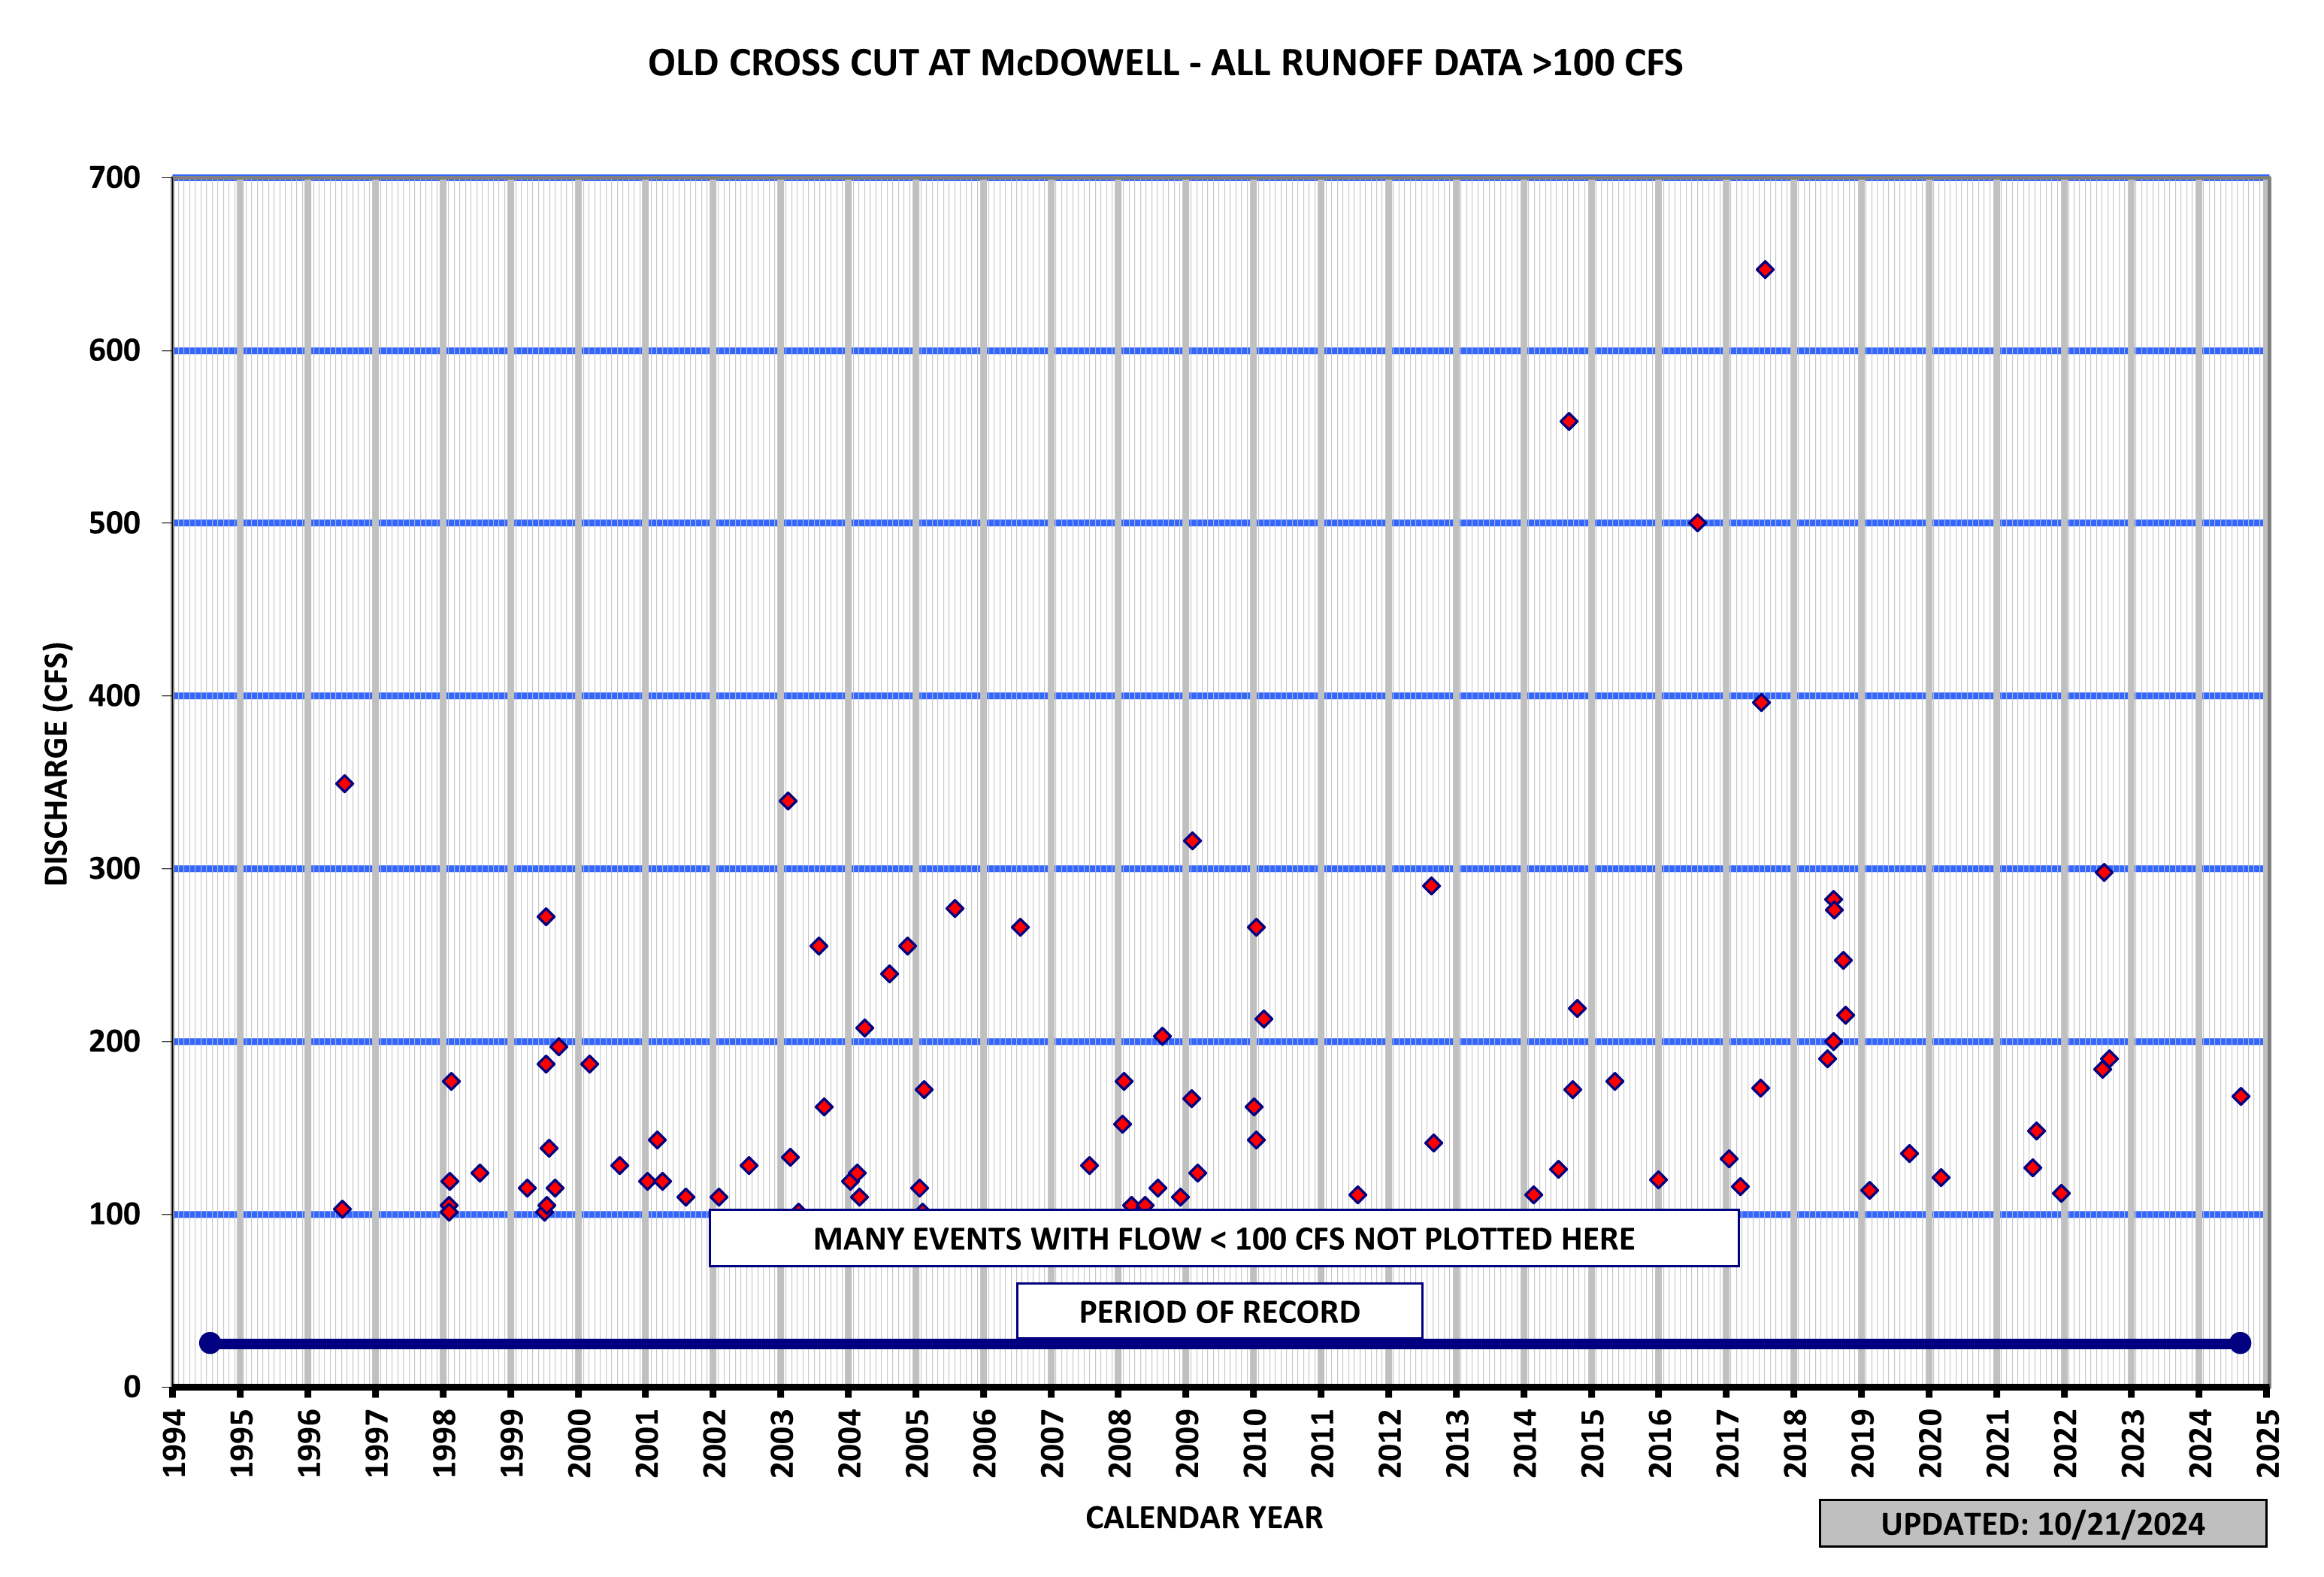Select the 2017 data point near 396 CFS
This screenshot has height=1577, width=2324.
(1762, 703)
